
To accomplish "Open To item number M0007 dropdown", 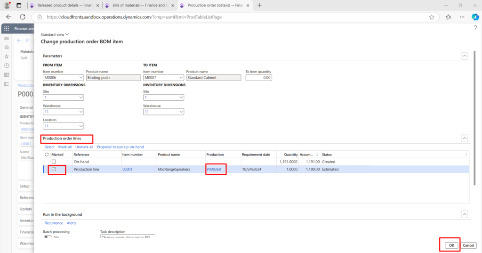I will click(181, 78).
